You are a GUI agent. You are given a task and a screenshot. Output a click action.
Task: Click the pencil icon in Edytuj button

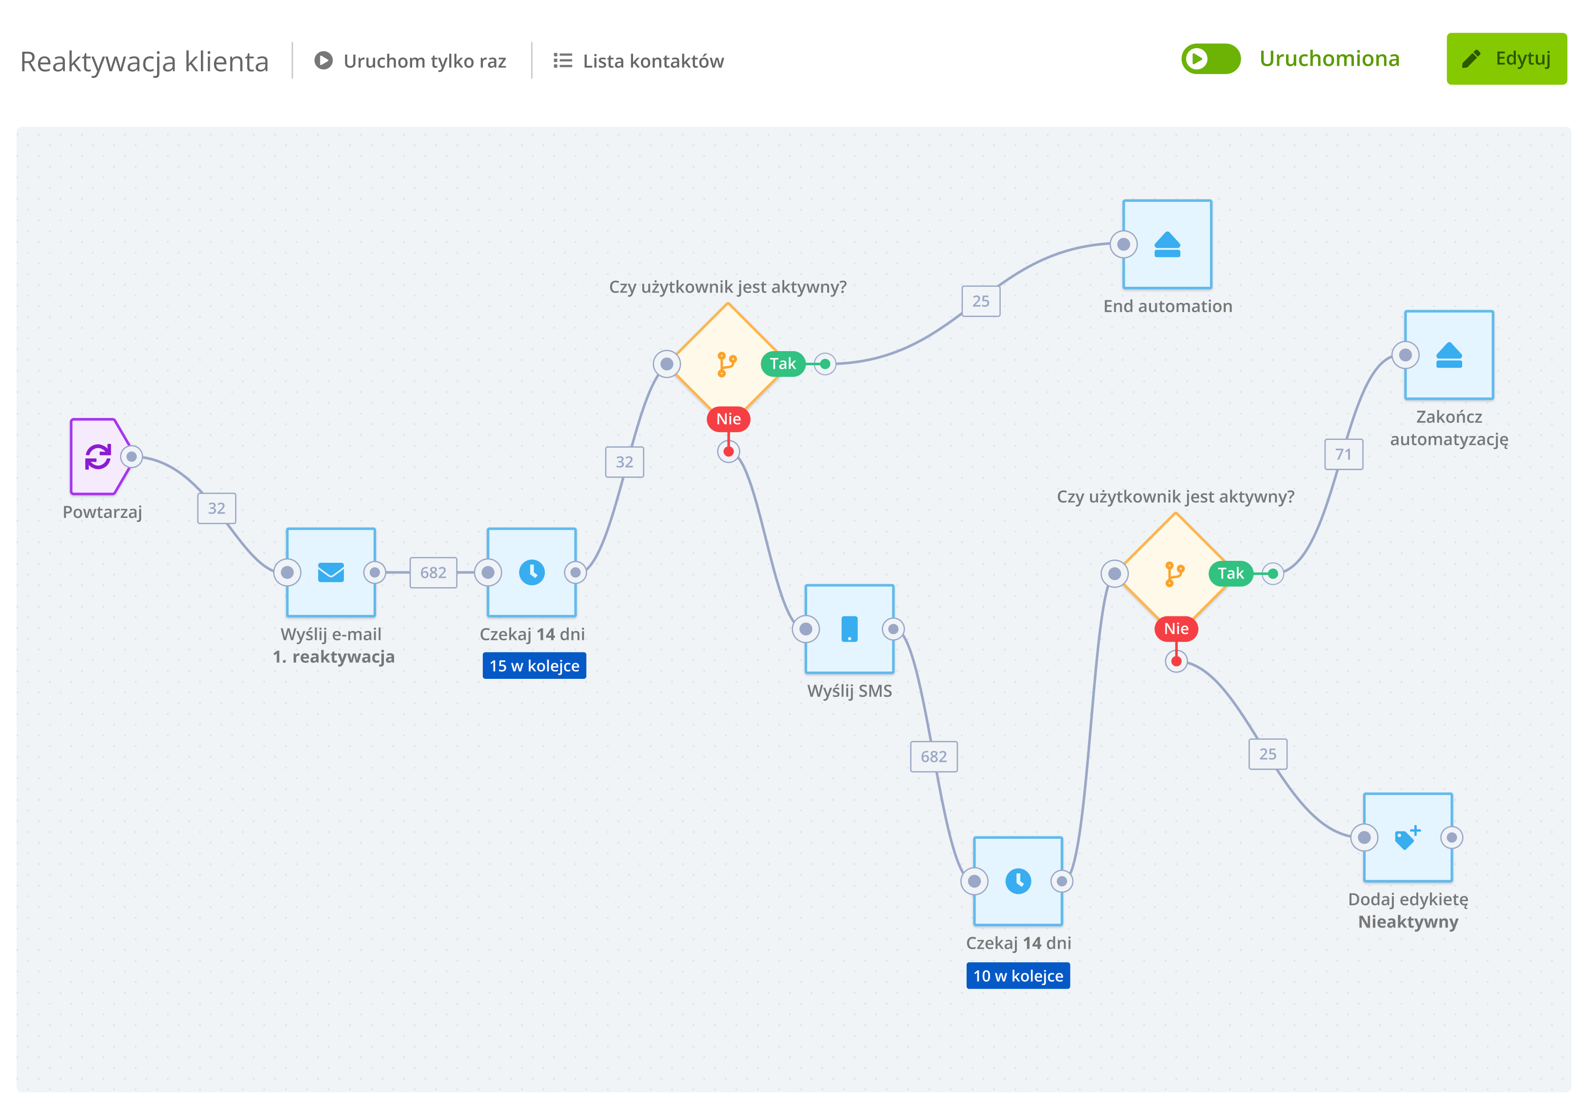(1471, 59)
